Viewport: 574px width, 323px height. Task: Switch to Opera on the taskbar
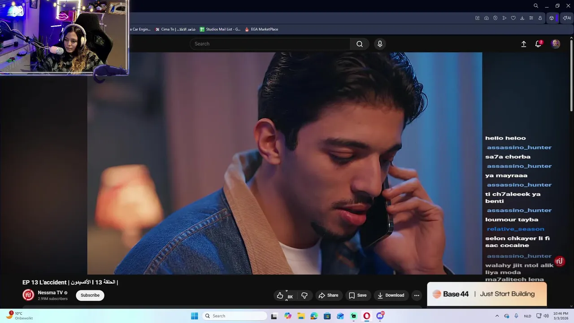pyautogui.click(x=367, y=316)
